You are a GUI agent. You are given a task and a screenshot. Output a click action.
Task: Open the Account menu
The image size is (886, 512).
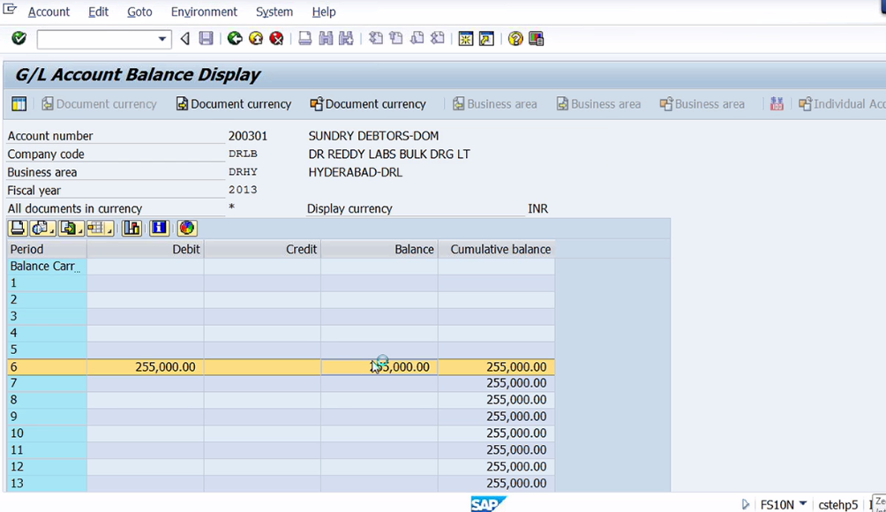[49, 11]
